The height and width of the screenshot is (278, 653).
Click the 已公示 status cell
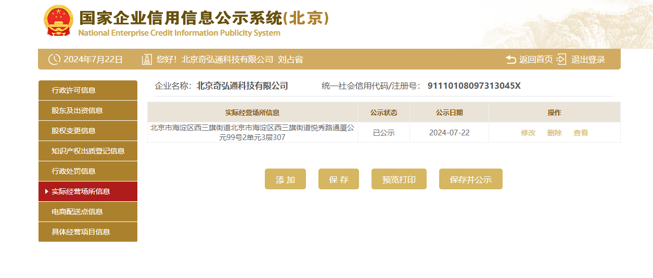[384, 132]
